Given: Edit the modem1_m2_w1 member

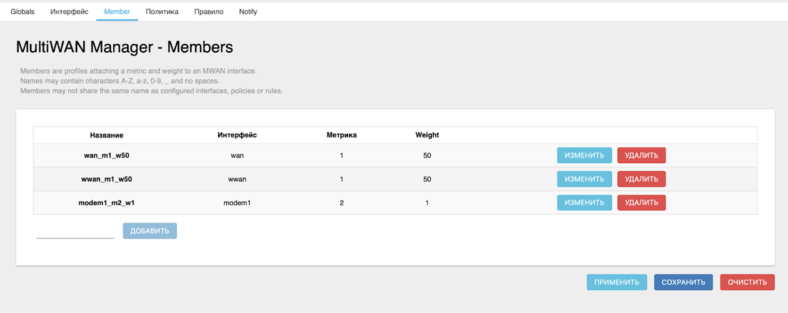Looking at the screenshot, I should click(584, 202).
